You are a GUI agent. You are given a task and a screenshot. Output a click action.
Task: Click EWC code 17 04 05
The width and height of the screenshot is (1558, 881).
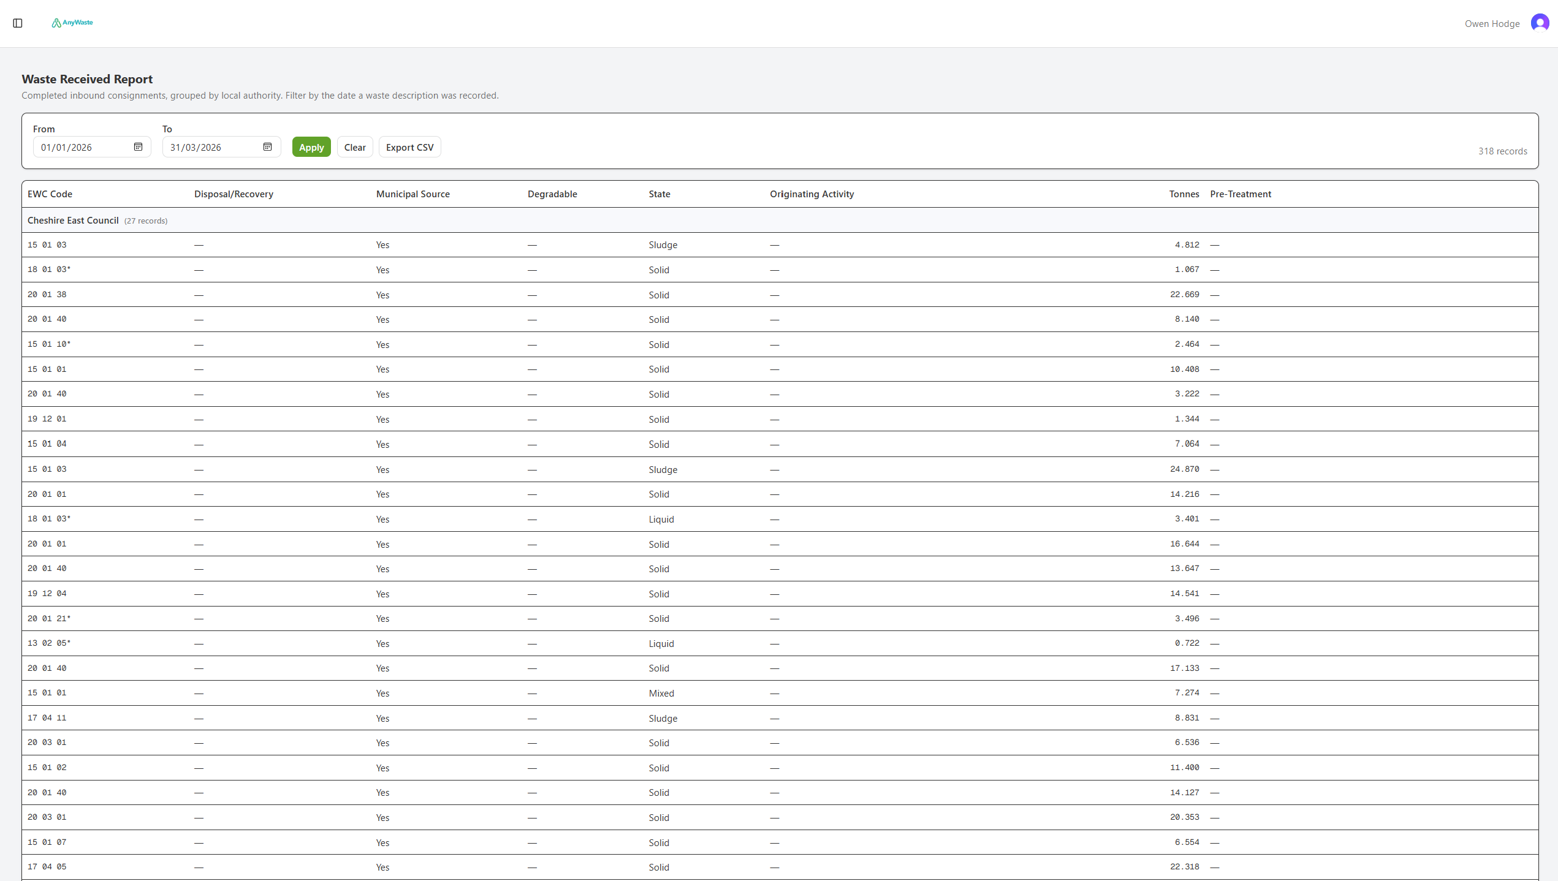pos(47,867)
